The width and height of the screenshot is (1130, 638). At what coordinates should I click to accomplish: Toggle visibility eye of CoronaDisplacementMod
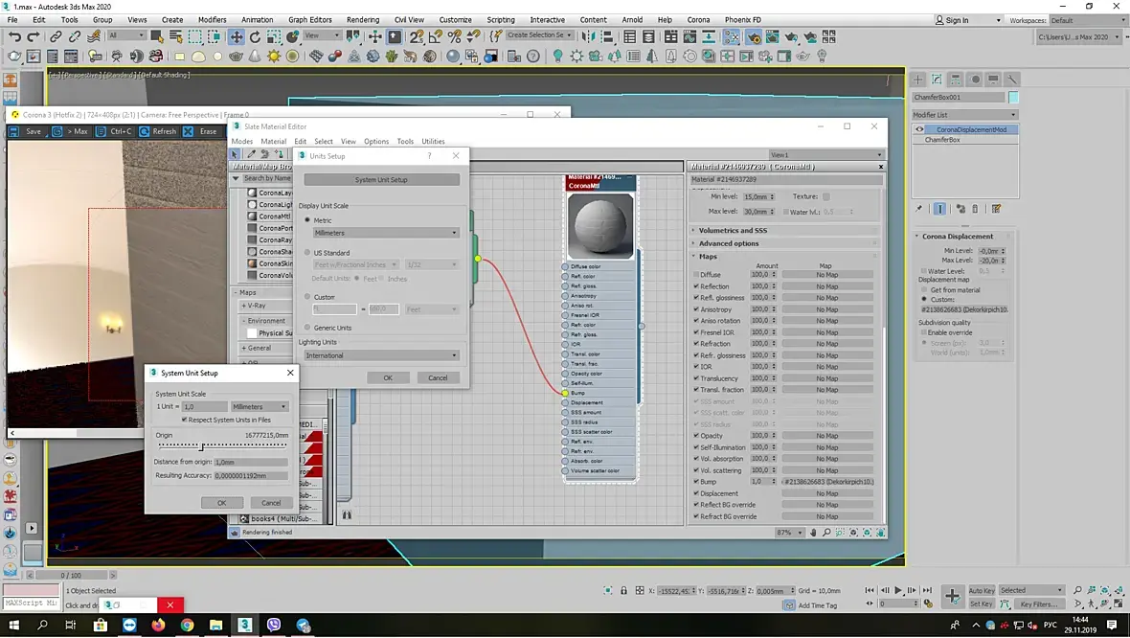point(919,129)
